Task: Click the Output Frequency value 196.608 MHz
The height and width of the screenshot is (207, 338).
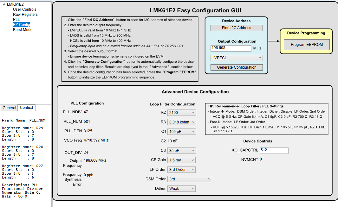Action: [95, 160]
